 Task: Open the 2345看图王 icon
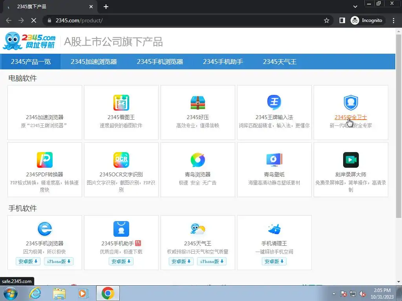[x=121, y=102]
